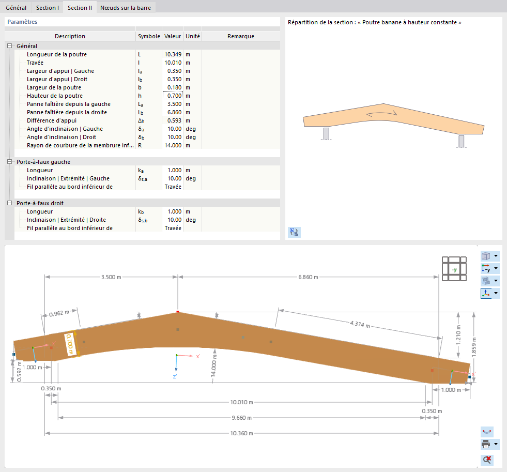507x472 pixels.
Task: Click the Travée value 10.010
Action: [173, 63]
